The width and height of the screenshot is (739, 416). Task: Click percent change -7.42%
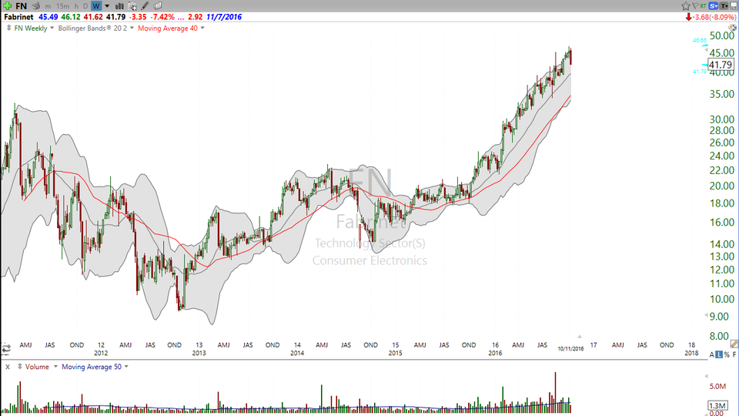pos(162,17)
